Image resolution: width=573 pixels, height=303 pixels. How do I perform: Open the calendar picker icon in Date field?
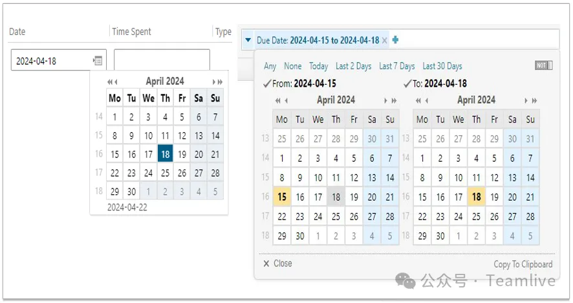(x=98, y=60)
